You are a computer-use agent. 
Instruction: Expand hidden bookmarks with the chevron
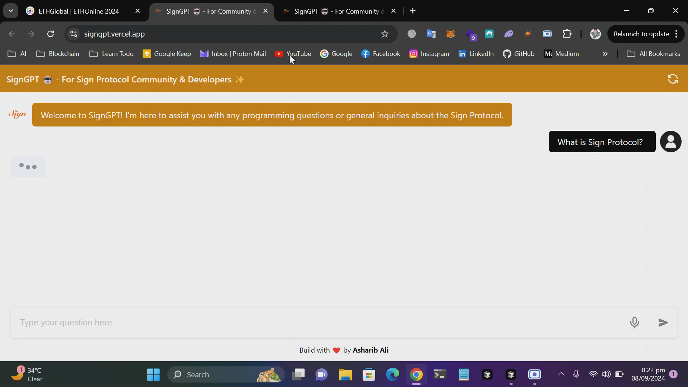coord(605,54)
